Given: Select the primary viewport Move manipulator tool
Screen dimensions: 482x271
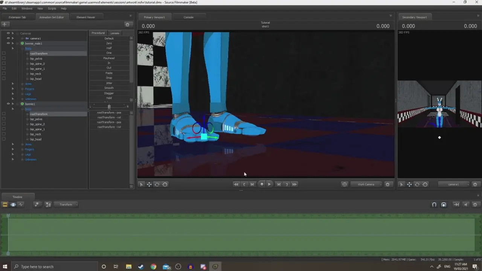Looking at the screenshot, I should click(x=149, y=184).
